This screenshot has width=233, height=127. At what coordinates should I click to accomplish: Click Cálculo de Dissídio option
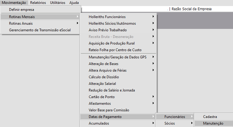click(x=104, y=77)
